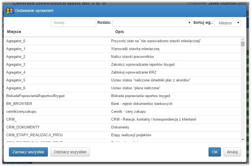The image size is (251, 166).
Task: Click Odznacz wszystkie button
Action: 70,152
